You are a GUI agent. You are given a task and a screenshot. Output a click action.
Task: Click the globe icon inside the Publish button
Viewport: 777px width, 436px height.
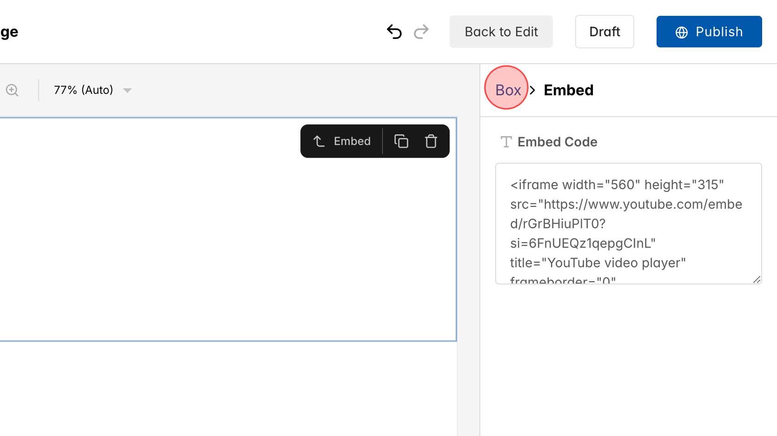681,32
